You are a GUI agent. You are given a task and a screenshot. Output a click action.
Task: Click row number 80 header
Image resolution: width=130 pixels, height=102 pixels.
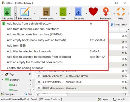click(39, 76)
